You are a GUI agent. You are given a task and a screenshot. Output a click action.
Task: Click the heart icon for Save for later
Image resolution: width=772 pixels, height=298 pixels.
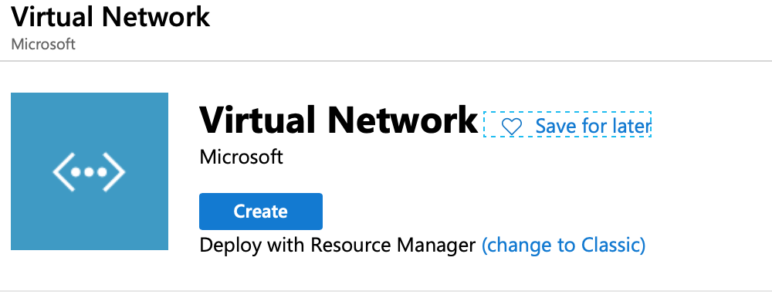[x=511, y=127]
